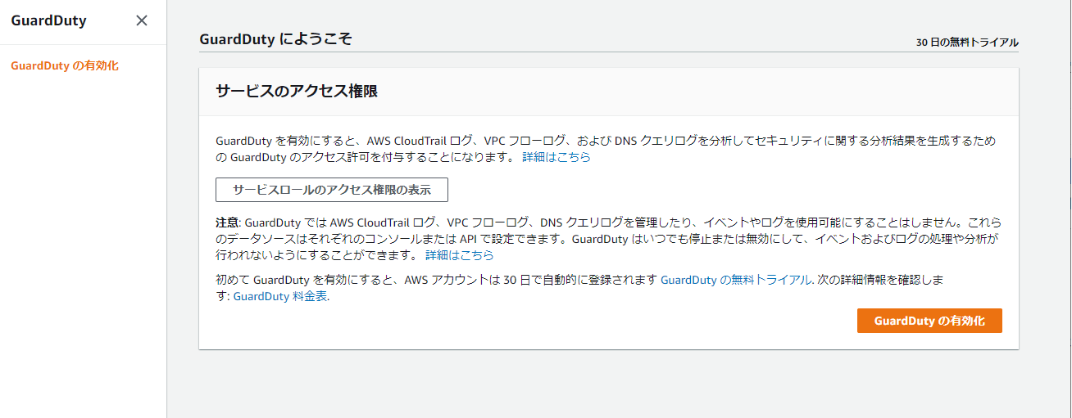Open the 'GuardDuty 料金表' link
1072x418 pixels.
pyautogui.click(x=281, y=297)
